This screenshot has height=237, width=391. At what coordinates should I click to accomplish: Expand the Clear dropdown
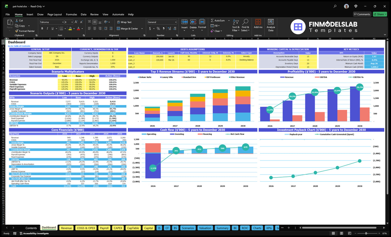(x=222, y=31)
